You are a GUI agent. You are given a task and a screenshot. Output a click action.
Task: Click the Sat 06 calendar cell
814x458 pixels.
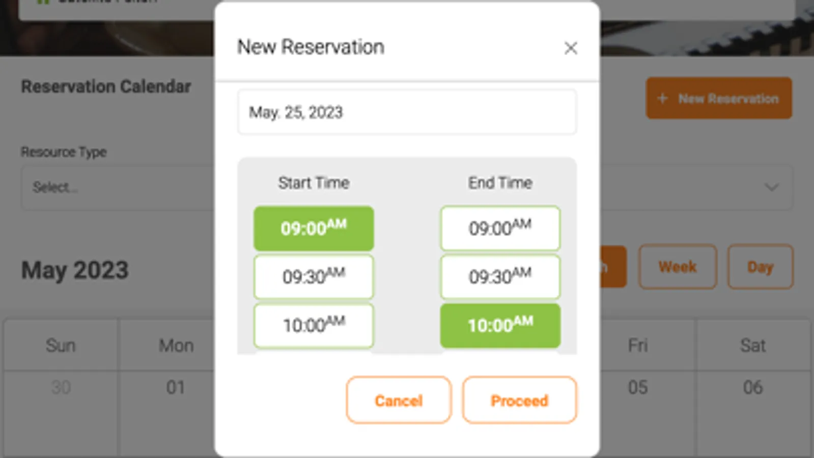(x=752, y=407)
